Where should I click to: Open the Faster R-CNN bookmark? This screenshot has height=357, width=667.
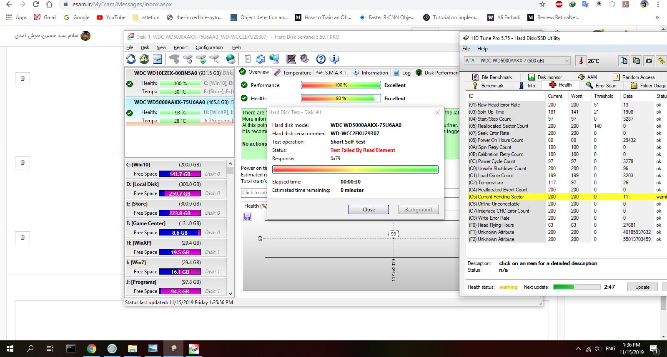(x=387, y=17)
